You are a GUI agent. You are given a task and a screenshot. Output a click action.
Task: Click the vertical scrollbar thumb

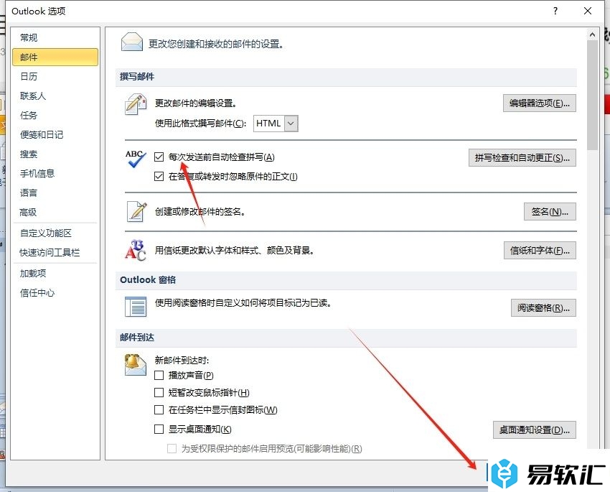592,95
